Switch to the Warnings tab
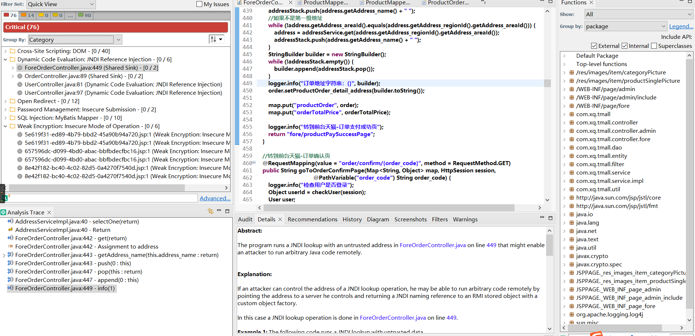Image resolution: width=695 pixels, height=336 pixels. pos(465,219)
